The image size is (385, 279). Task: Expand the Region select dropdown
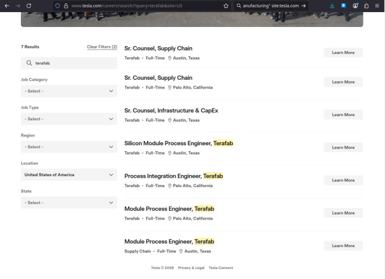[x=69, y=147]
